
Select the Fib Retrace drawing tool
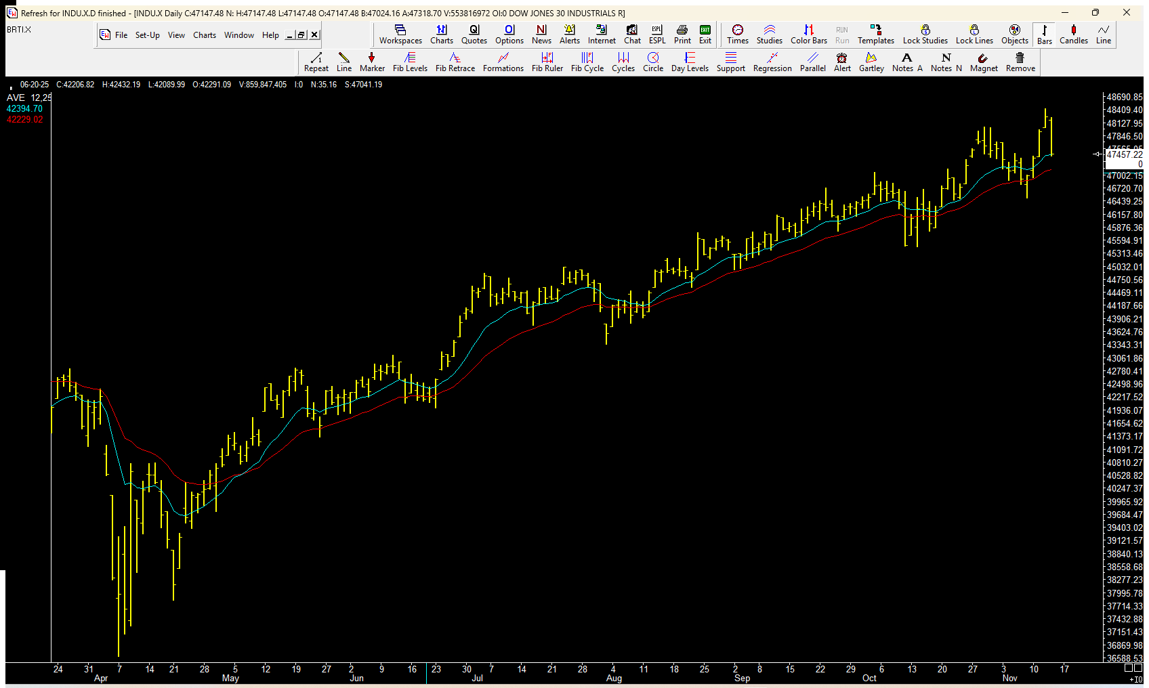pyautogui.click(x=455, y=62)
